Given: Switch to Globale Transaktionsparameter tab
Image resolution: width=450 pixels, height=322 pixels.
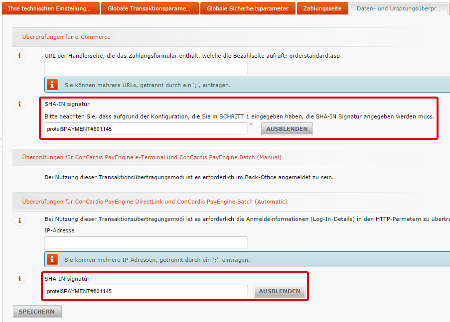Looking at the screenshot, I should click(150, 8).
